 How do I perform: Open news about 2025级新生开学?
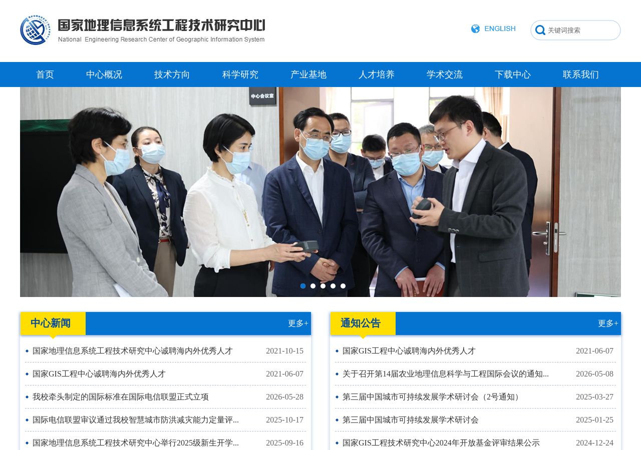(136, 443)
